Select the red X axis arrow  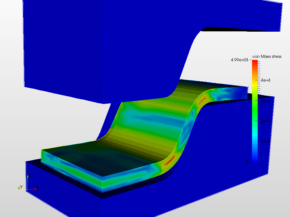pos(36,189)
